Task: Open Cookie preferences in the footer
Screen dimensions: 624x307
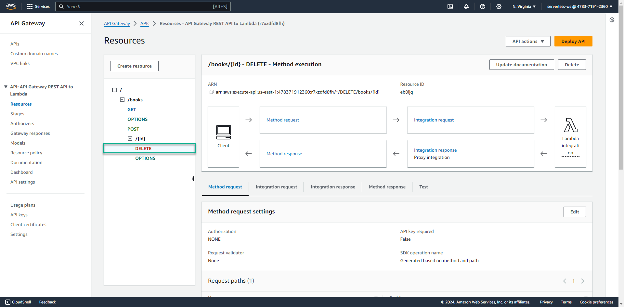Action: [x=596, y=302]
